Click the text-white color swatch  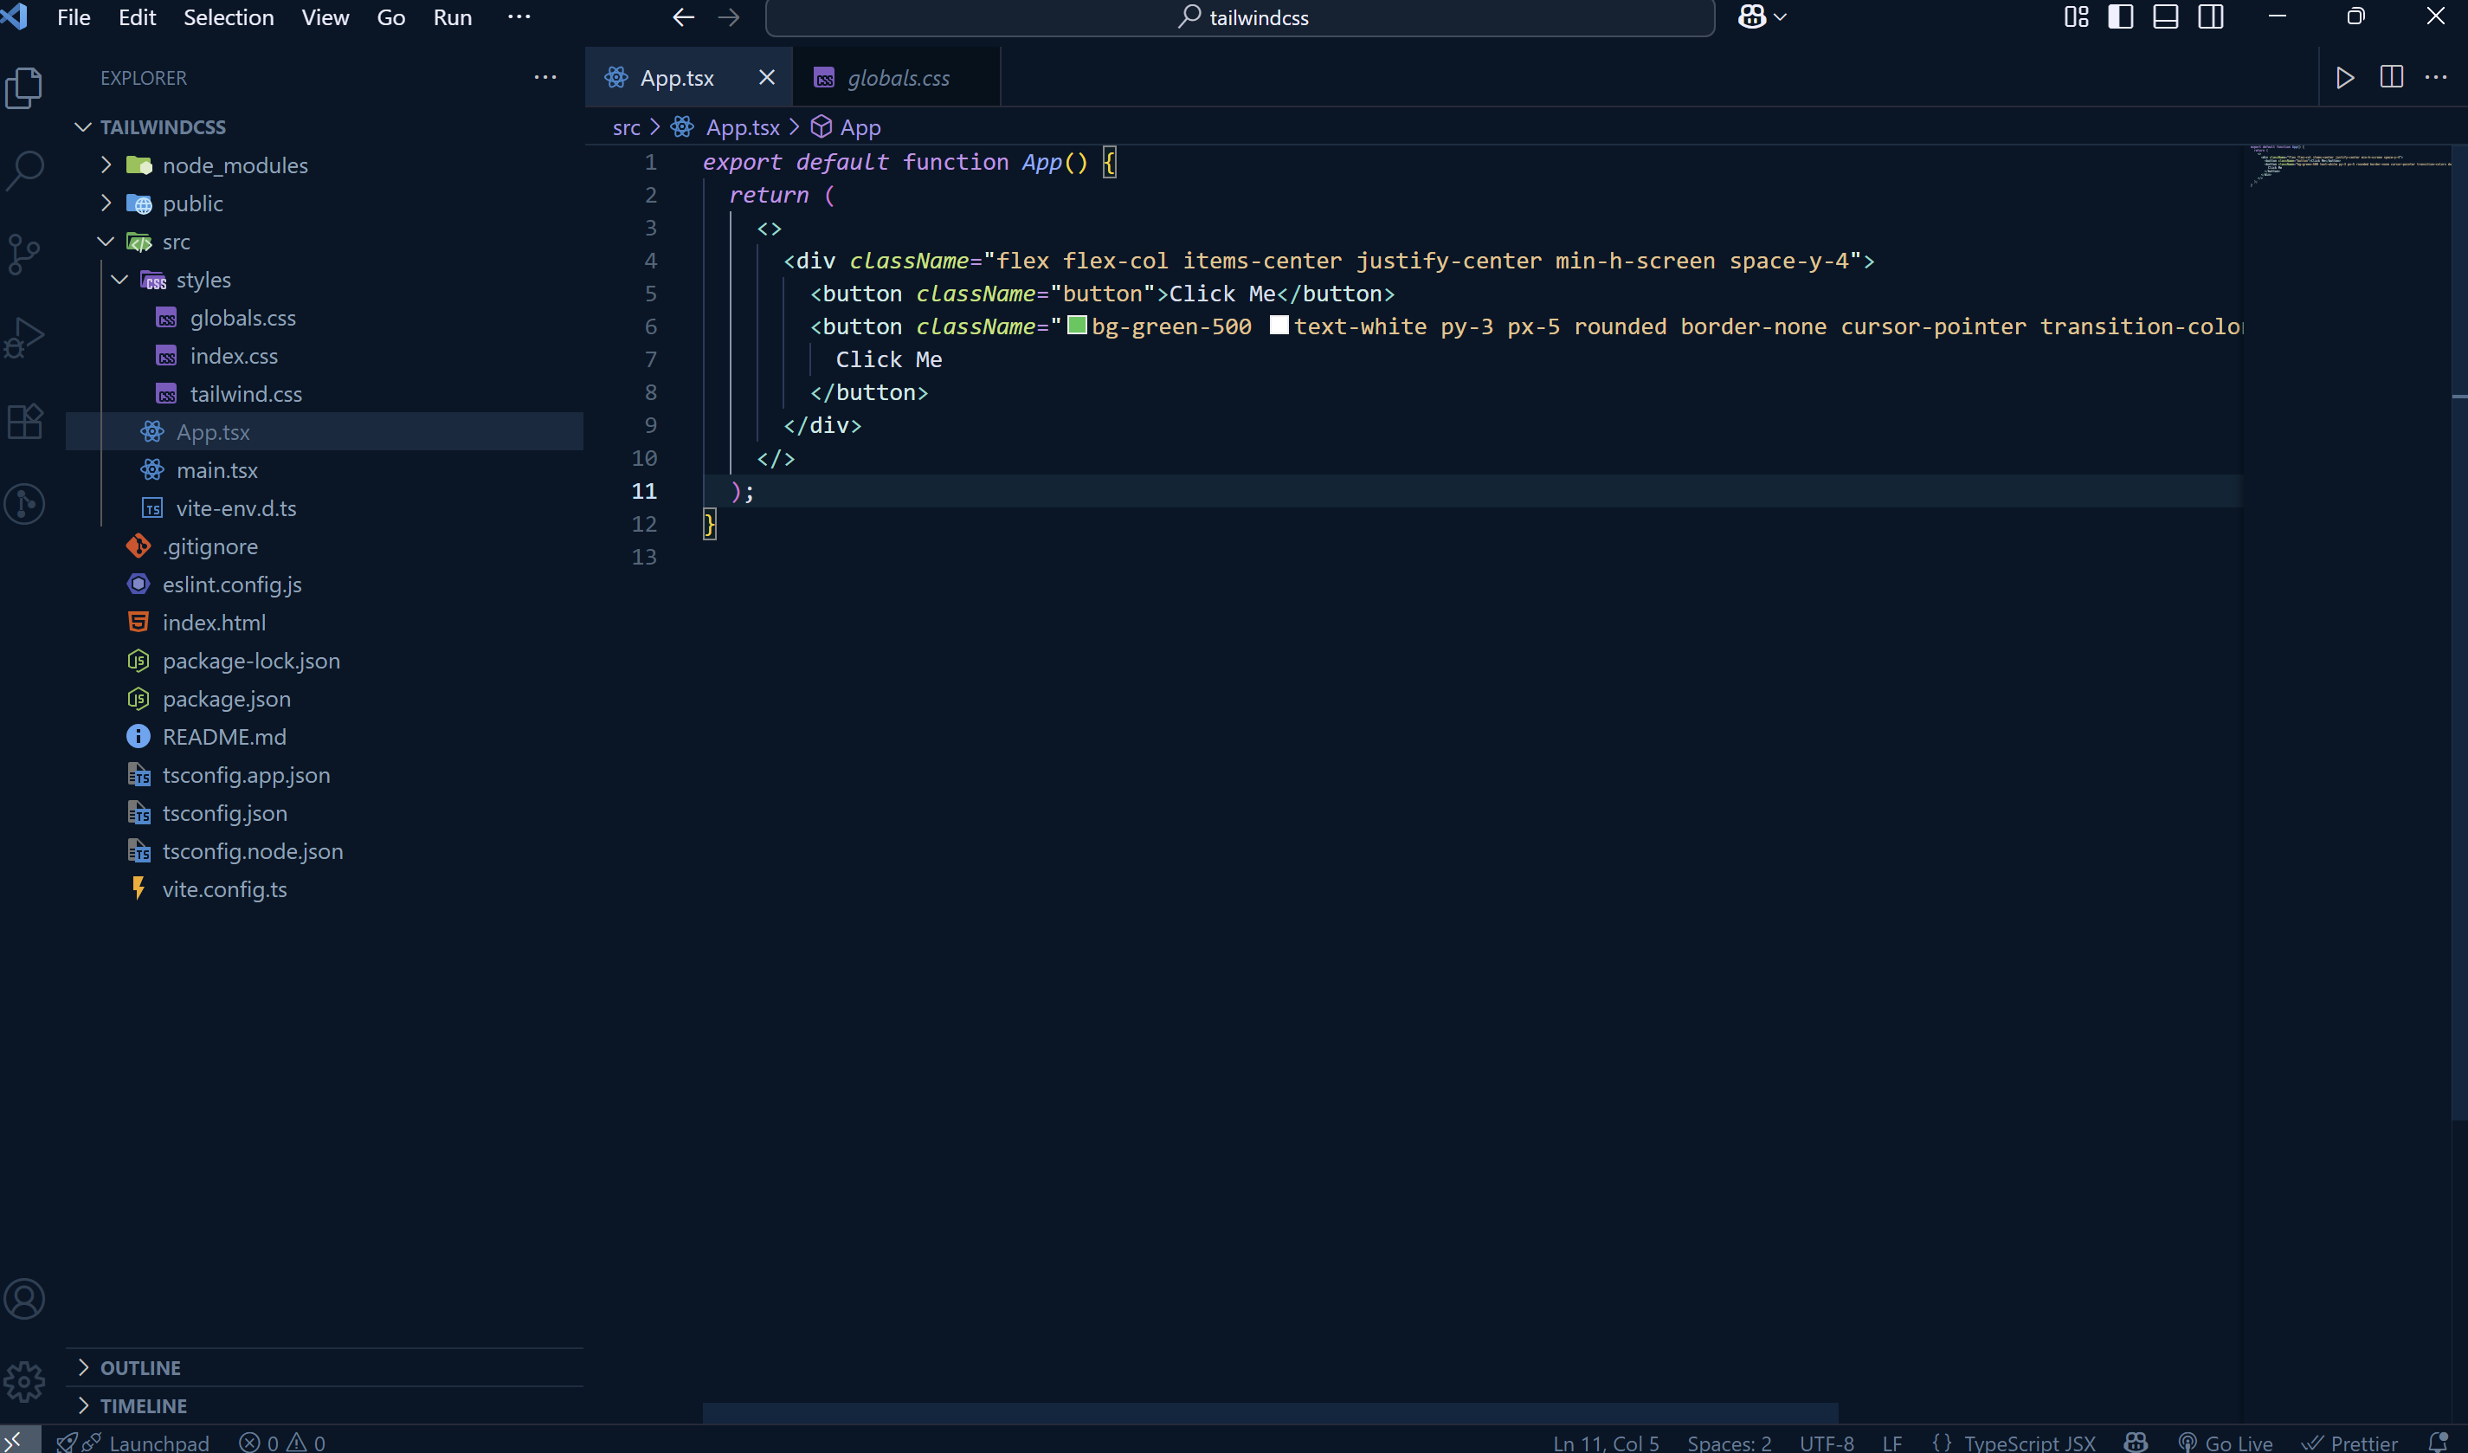tap(1279, 326)
